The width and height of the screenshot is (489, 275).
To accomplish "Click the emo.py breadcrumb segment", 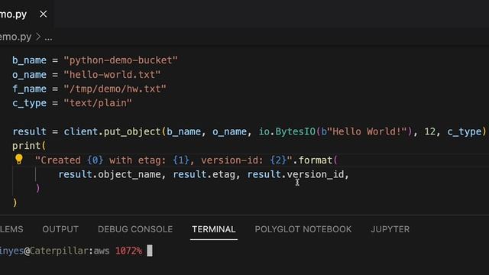I will pyautogui.click(x=15, y=37).
